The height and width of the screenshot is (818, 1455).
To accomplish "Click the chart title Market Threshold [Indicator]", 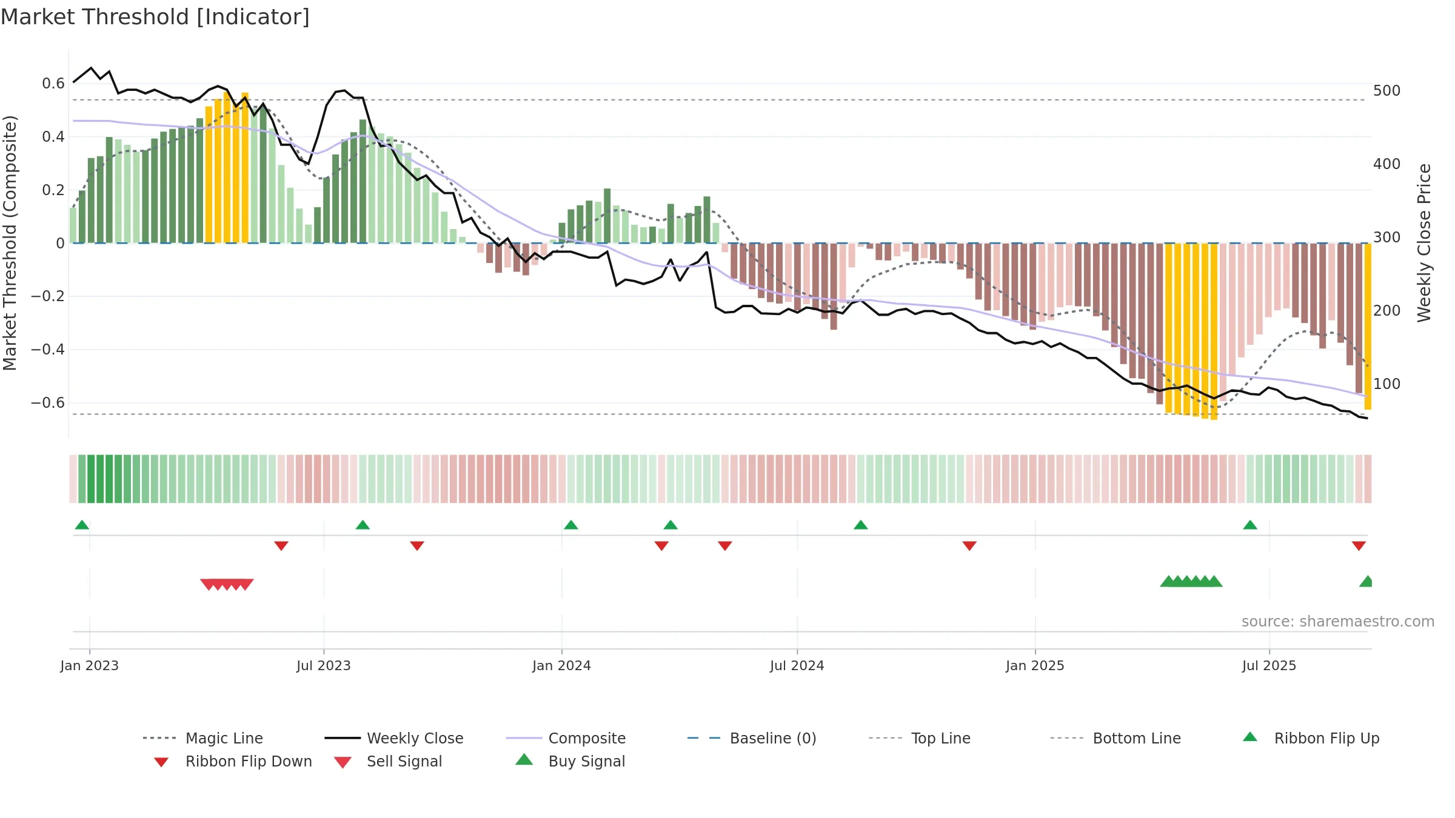I will coord(155,17).
